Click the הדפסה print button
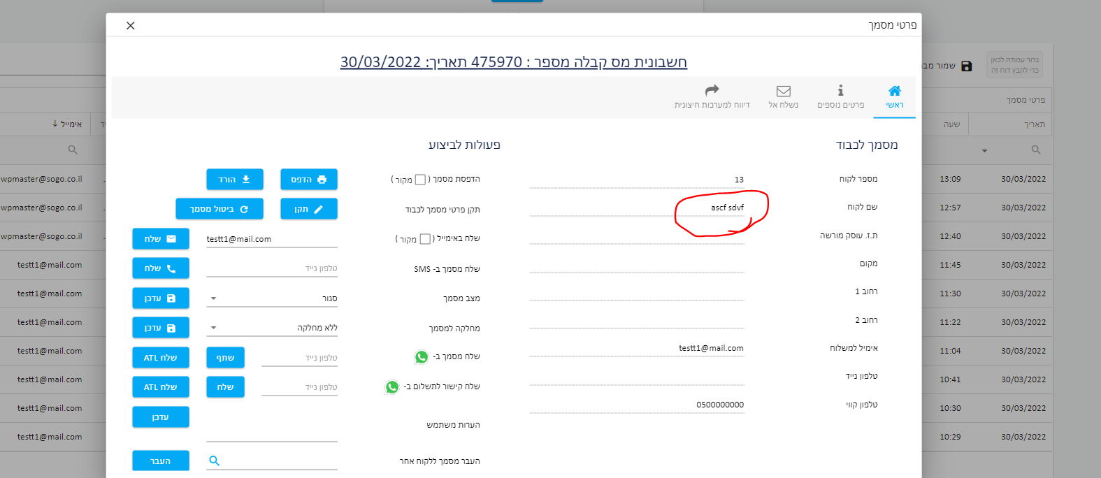The width and height of the screenshot is (1101, 478). [x=309, y=180]
